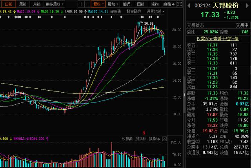Click the 最低 value 16.98

coord(243,115)
